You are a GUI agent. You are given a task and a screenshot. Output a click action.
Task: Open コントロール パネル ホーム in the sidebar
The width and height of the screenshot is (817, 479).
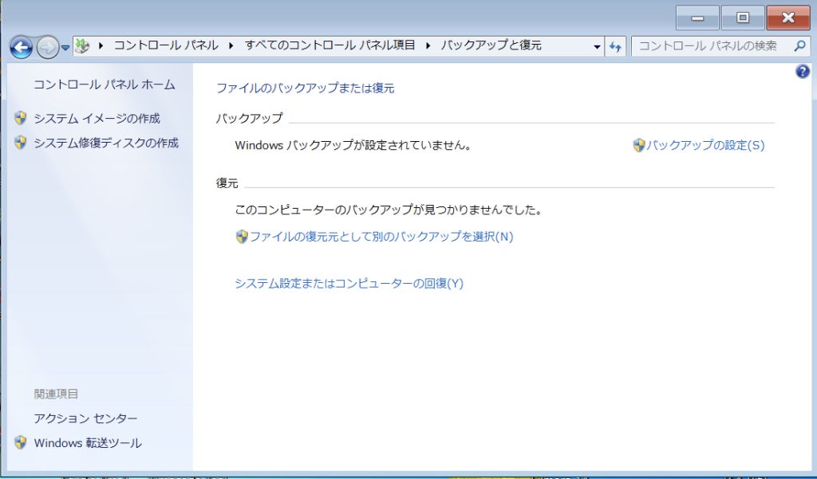(104, 84)
